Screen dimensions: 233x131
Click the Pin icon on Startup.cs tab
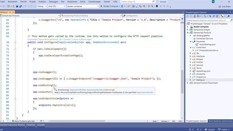(10, 12)
